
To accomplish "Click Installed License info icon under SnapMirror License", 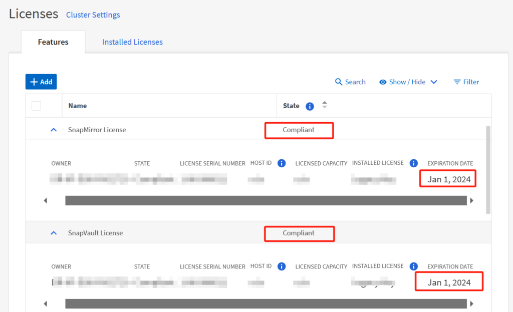I will (x=413, y=163).
